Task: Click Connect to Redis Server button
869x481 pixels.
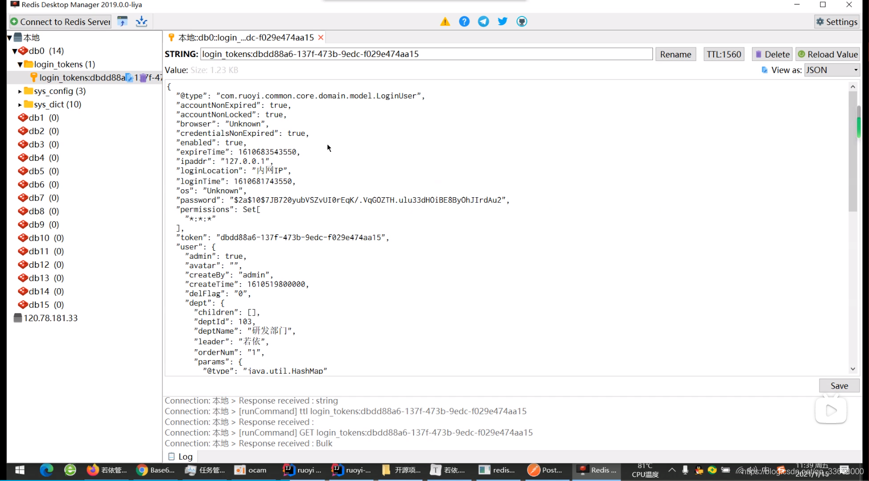Action: click(x=60, y=21)
